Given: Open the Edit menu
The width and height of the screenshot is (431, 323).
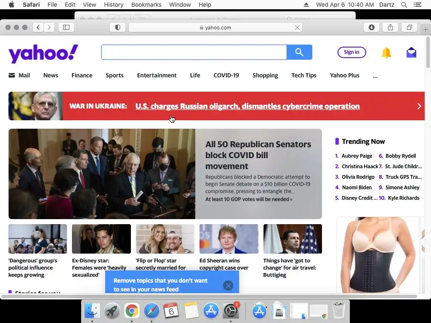Looking at the screenshot, I should [70, 5].
